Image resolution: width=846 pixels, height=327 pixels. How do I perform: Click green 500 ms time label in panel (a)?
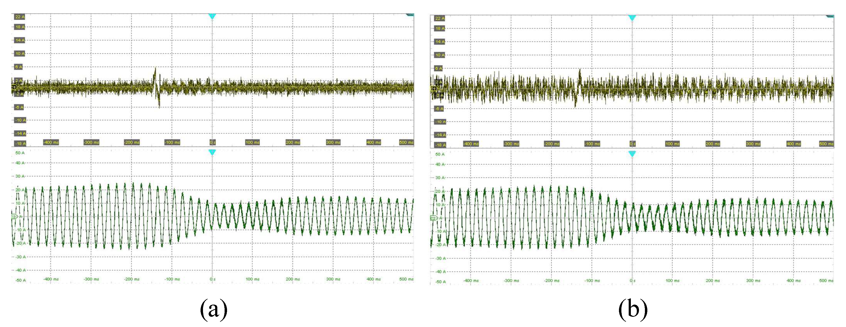tap(406, 279)
